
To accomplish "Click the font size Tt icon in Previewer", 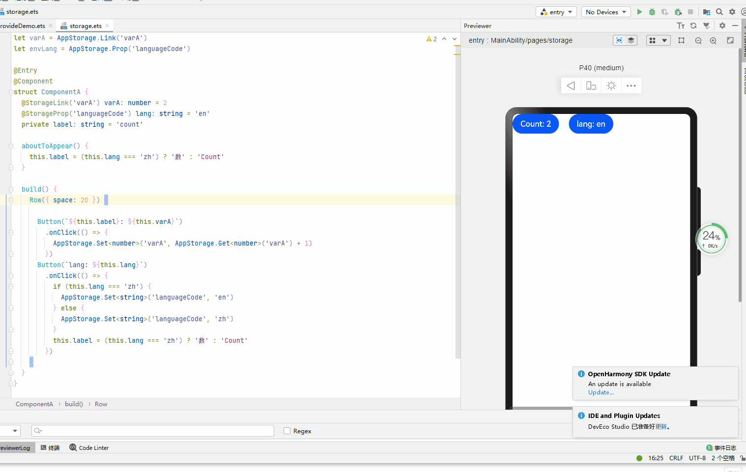I will click(x=681, y=26).
